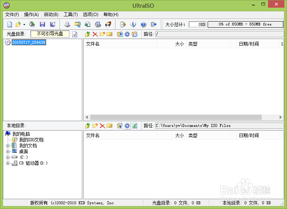This screenshot has height=209, width=287.
Task: Select the 20150717_204439 disc volume
Action: [x=29, y=42]
